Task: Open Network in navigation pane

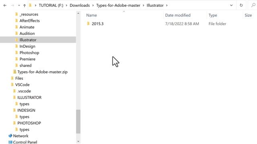Action: coord(20,136)
